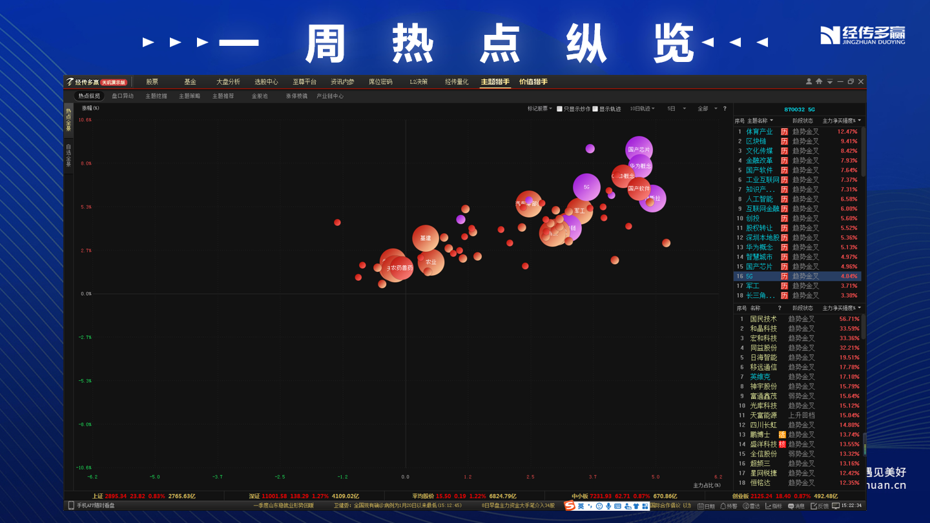930x523 pixels.
Task: Open the 金股池 sub-tab
Action: point(260,96)
